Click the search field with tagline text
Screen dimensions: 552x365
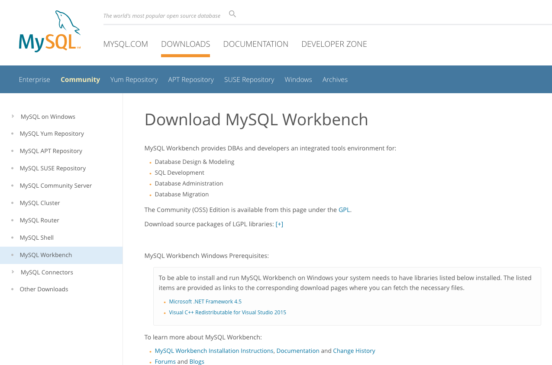tap(162, 16)
